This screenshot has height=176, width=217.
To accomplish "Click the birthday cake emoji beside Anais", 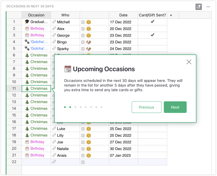I will (27, 155).
